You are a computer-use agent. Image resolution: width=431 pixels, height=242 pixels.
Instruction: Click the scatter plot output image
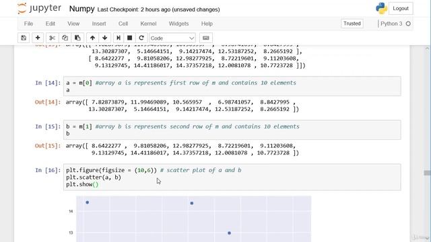click(190, 218)
